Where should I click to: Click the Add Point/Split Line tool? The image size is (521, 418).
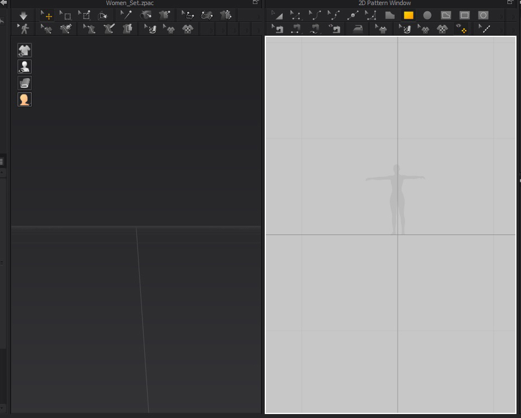(x=352, y=15)
